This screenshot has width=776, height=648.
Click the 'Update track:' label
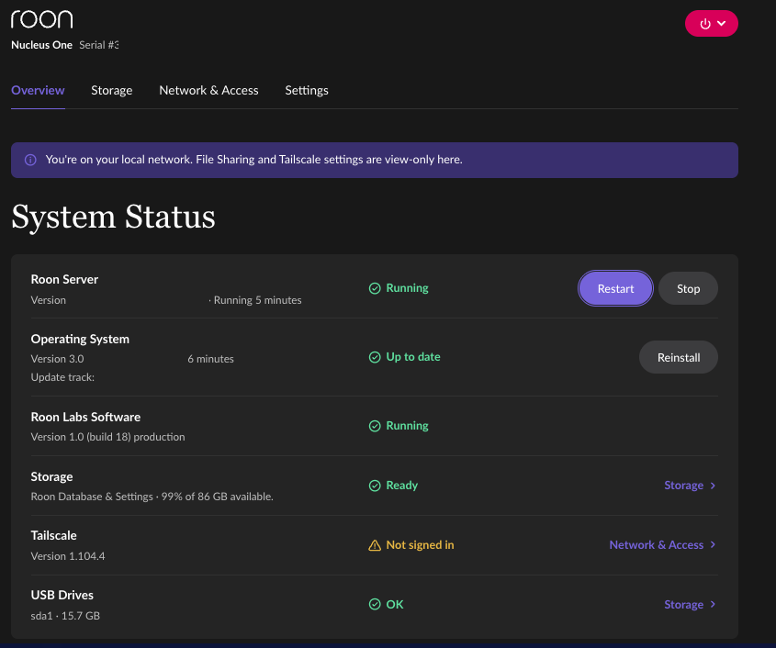(62, 377)
